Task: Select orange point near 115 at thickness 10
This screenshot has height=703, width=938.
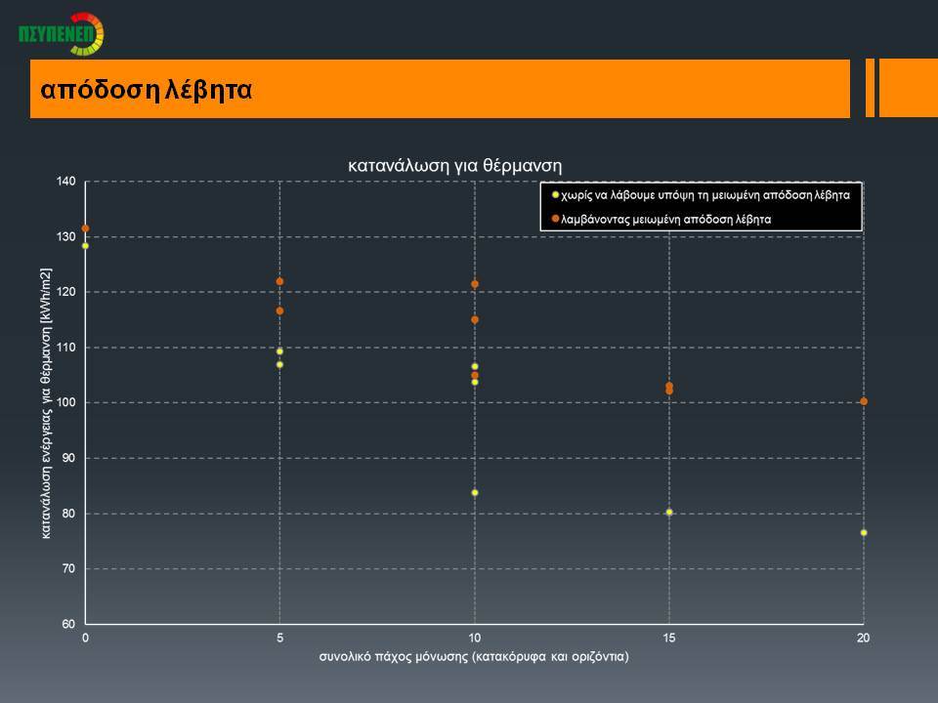Action: click(x=475, y=320)
